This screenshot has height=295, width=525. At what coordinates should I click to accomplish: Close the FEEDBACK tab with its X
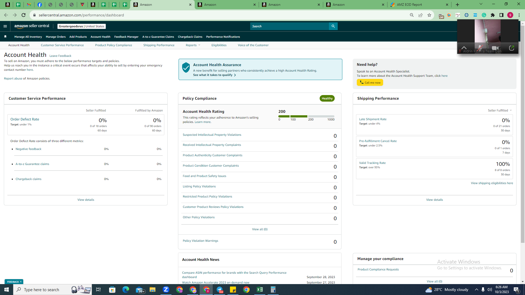21,282
